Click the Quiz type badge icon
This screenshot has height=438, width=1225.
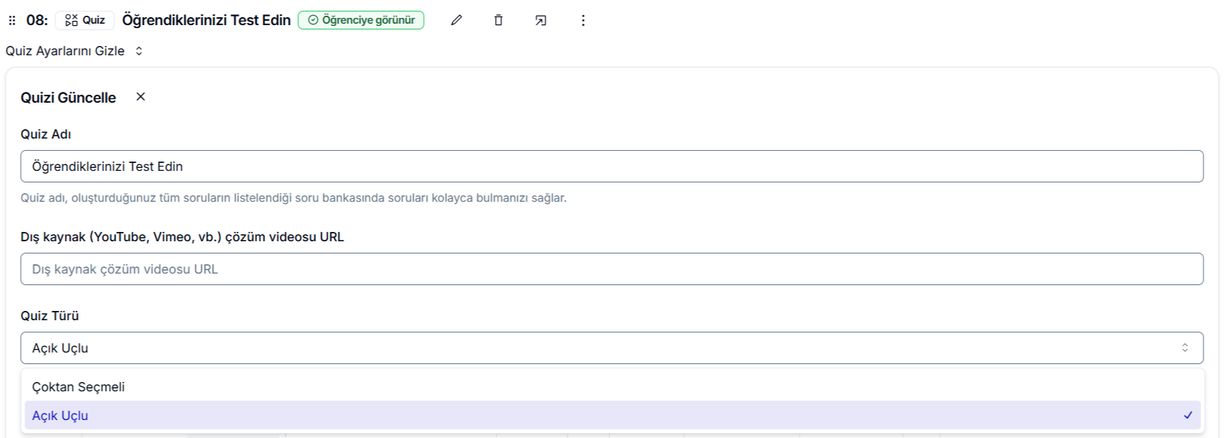[71, 20]
